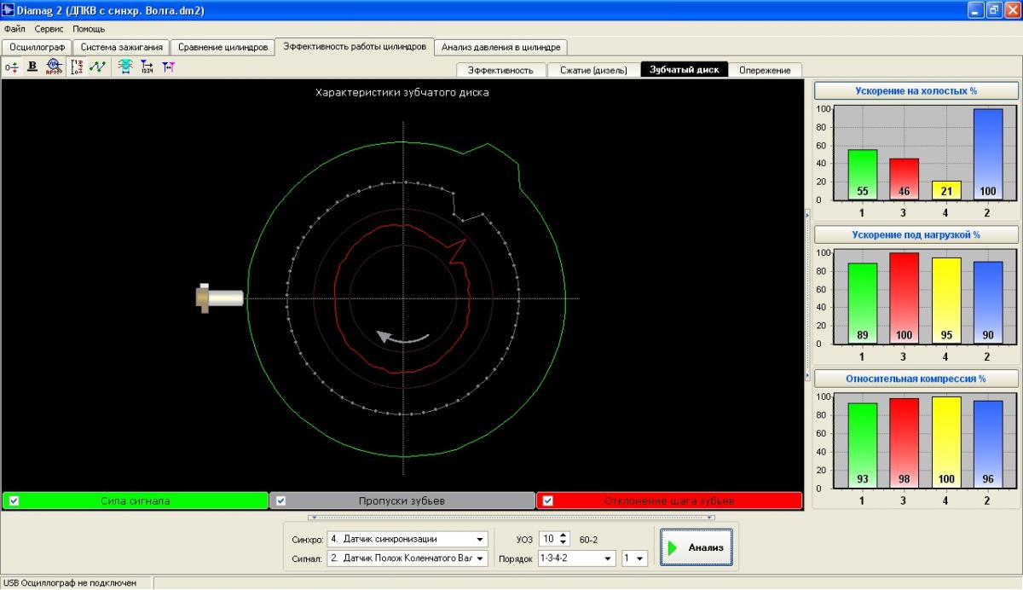This screenshot has width=1023, height=590.
Task: Open the Сжатие (дизель) sub-tab
Action: click(x=593, y=70)
